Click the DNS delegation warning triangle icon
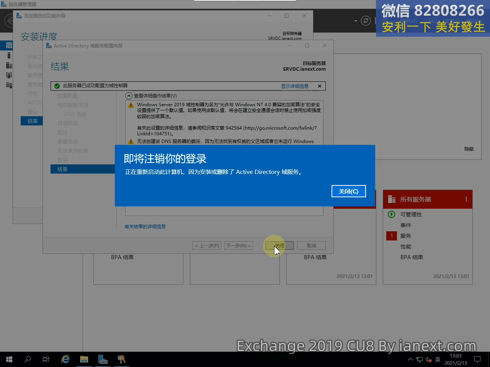 click(131, 141)
